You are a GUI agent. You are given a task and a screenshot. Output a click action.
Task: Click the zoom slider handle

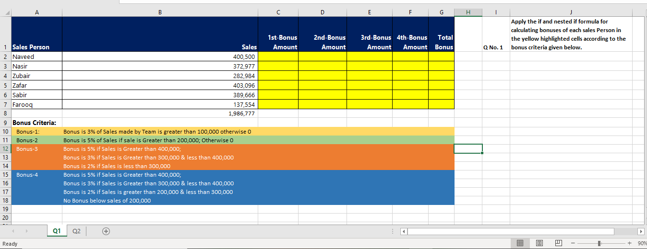pyautogui.click(x=599, y=243)
